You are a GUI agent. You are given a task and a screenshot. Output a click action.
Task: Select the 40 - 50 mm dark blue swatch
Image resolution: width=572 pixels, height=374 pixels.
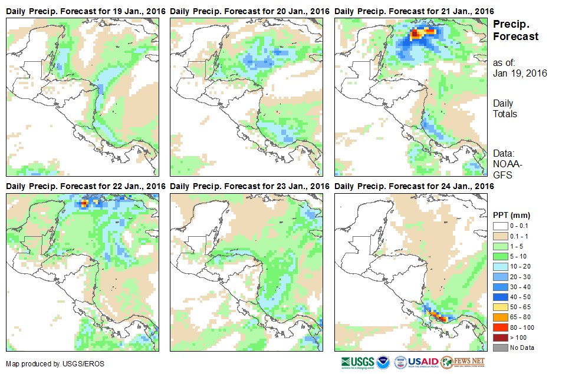coord(501,297)
